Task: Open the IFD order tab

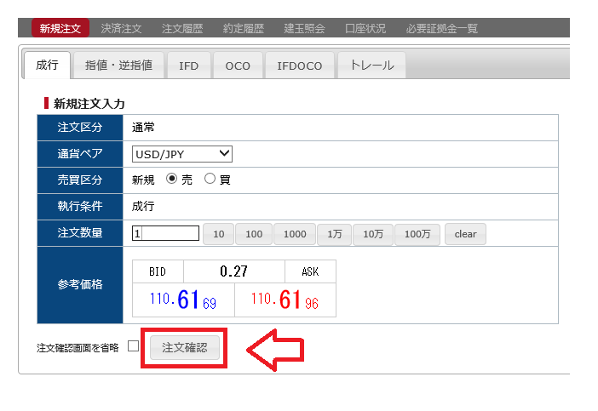Action: click(x=189, y=66)
